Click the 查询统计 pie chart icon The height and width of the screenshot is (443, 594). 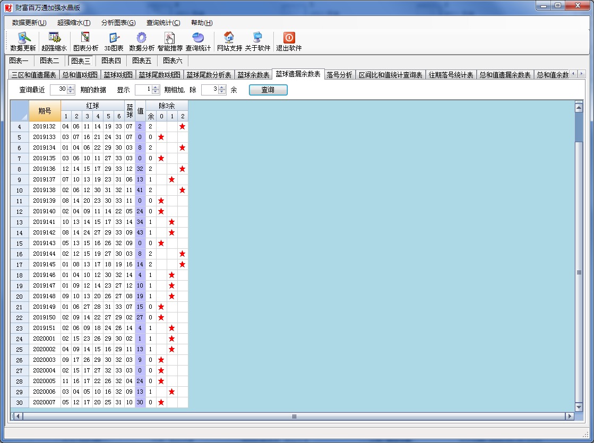[198, 41]
